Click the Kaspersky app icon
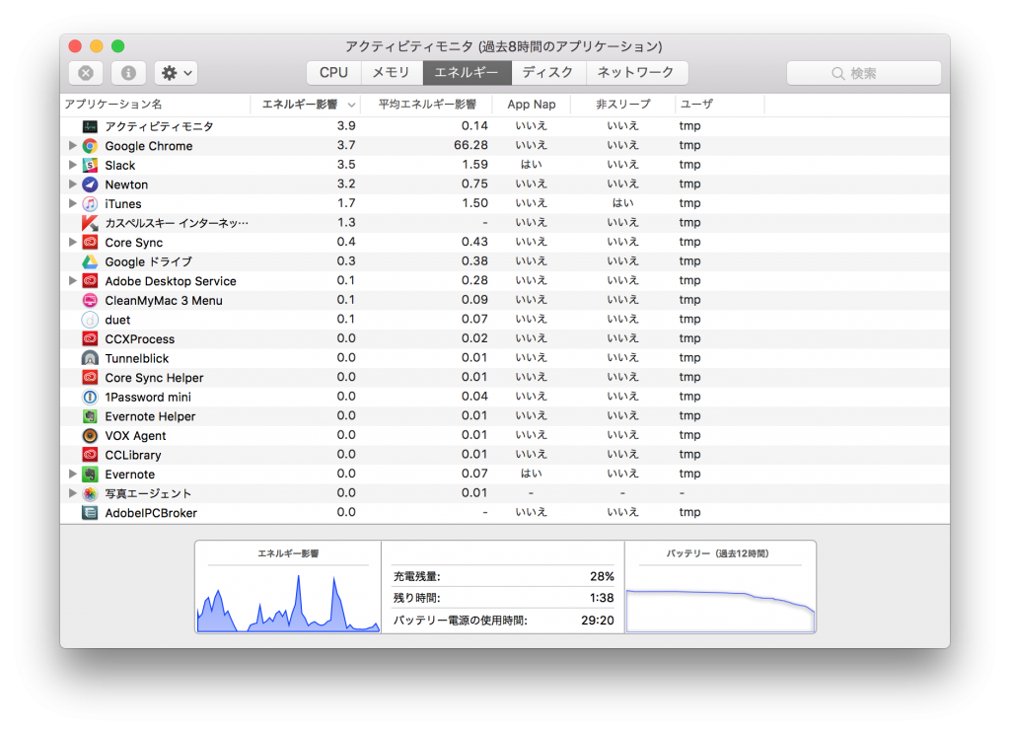 (x=90, y=223)
